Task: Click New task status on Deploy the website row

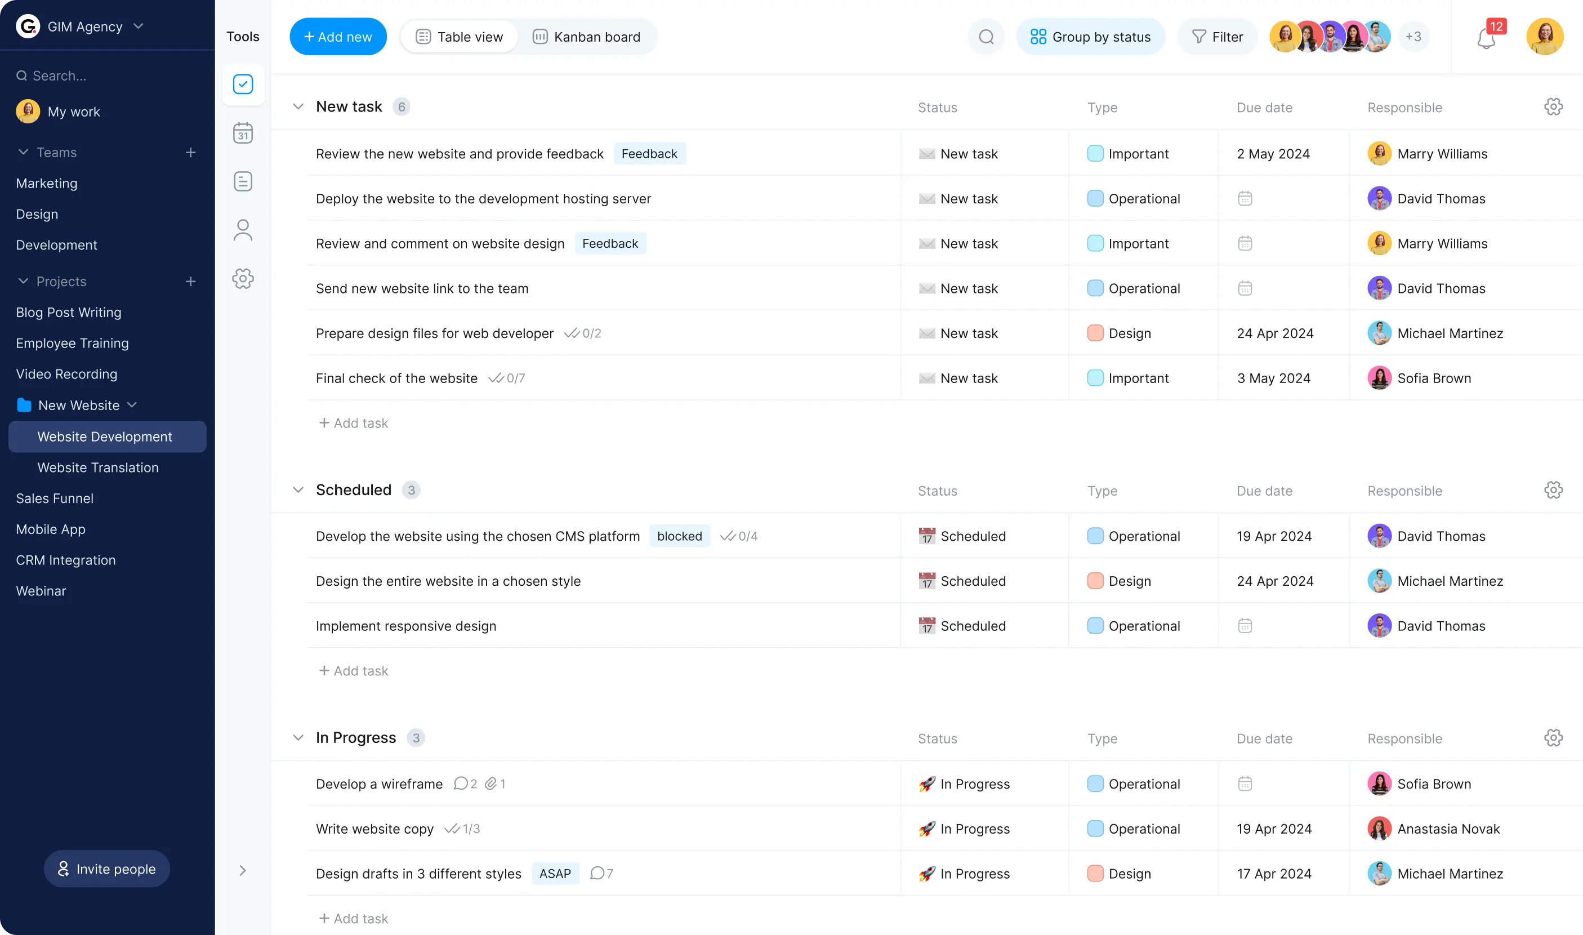Action: point(958,198)
